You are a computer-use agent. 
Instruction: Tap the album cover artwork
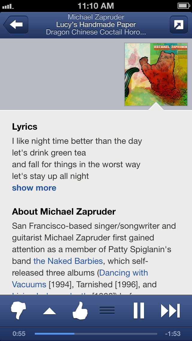tap(156, 74)
